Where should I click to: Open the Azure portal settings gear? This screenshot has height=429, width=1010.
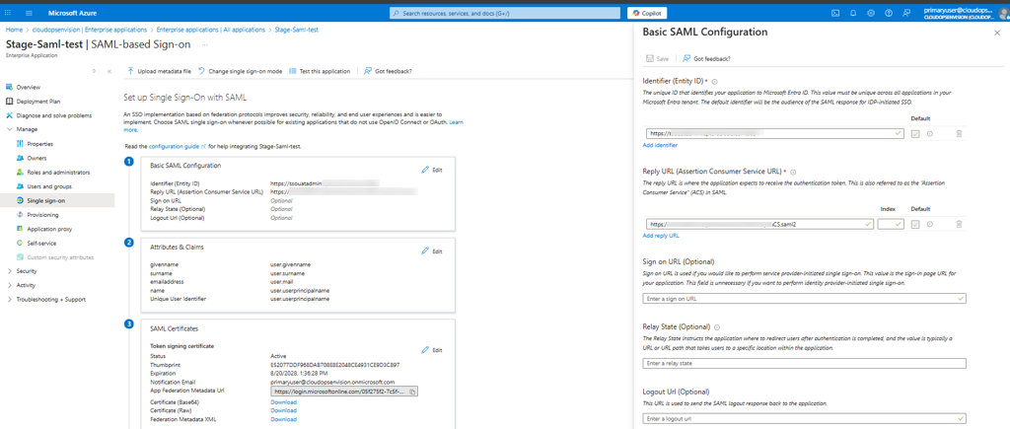point(871,13)
